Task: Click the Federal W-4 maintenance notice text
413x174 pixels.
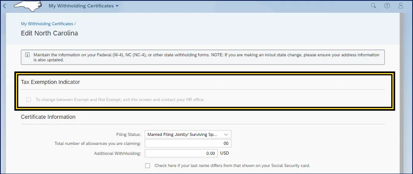Action: [206, 57]
